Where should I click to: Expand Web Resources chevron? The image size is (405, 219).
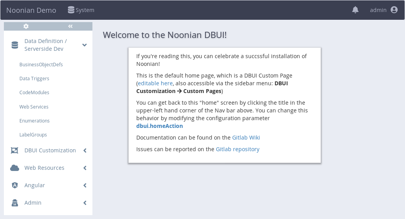[x=85, y=168]
